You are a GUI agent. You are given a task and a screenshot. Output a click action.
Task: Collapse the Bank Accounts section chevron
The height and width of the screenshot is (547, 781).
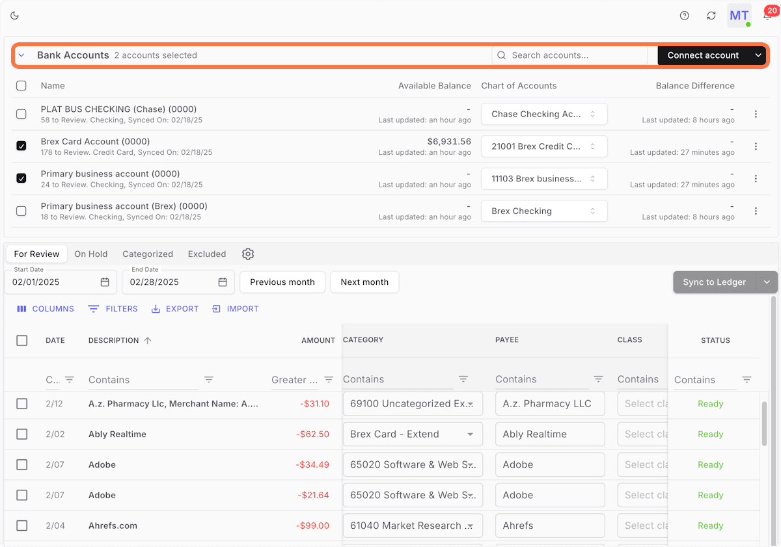tap(21, 55)
